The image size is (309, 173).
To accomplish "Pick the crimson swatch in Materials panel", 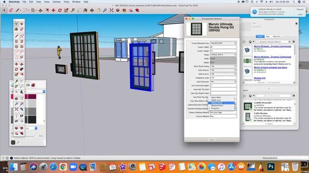I will [x=32, y=96].
